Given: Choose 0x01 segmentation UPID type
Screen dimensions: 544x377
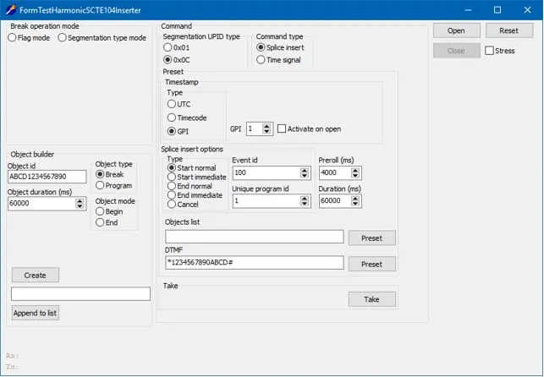Looking at the screenshot, I should pos(168,48).
